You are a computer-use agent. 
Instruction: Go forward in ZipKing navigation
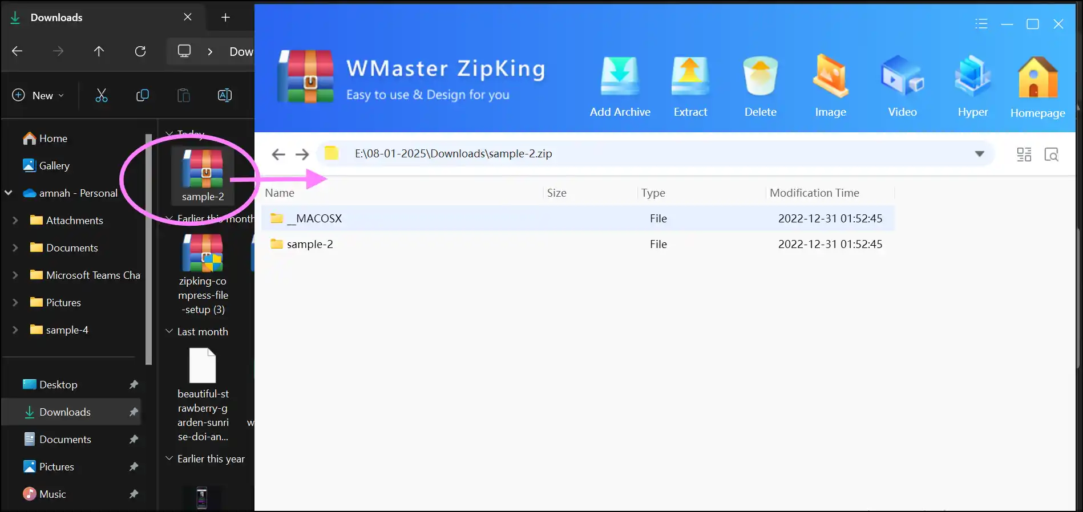pos(302,154)
